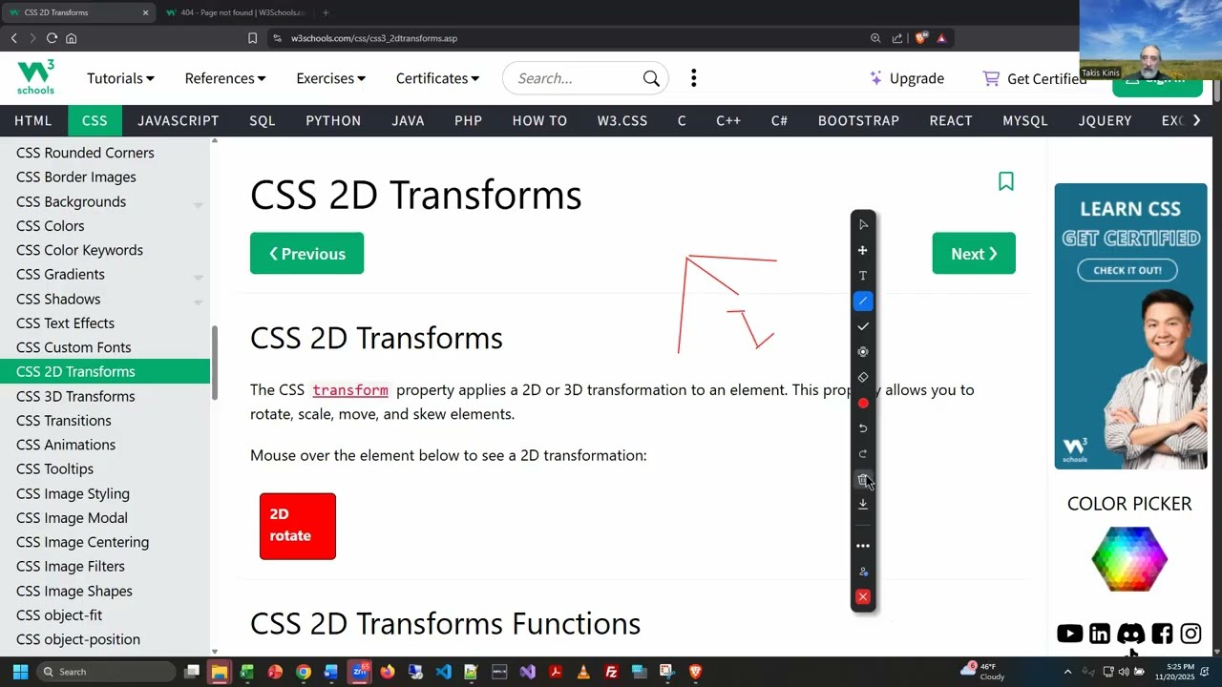Undo the last annotation
This screenshot has height=687, width=1222.
(863, 428)
